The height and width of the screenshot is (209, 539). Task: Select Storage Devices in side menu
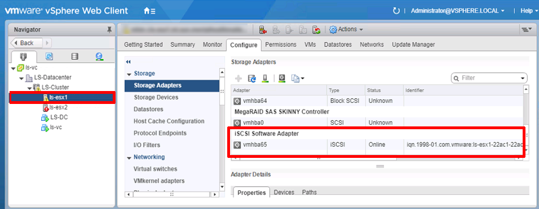coord(156,97)
